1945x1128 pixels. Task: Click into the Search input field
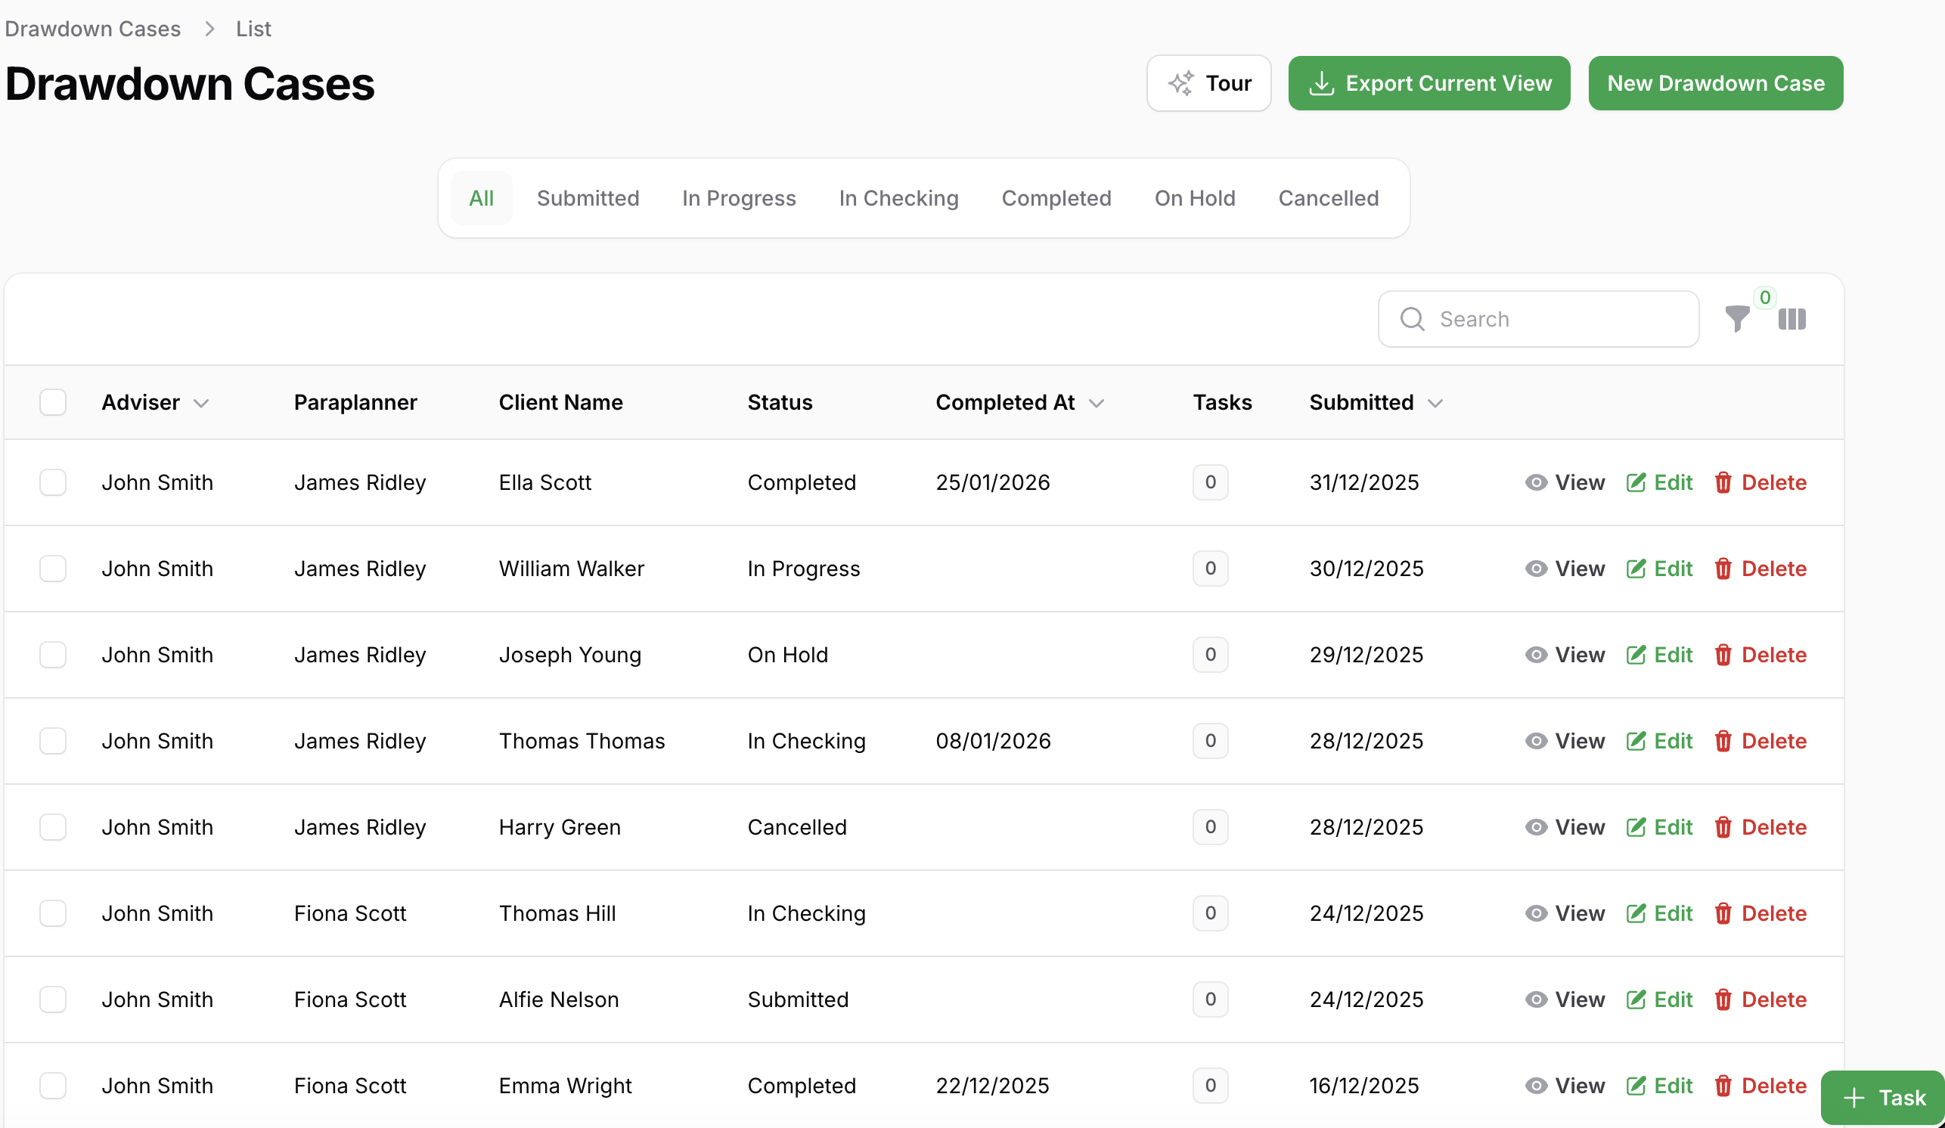[1538, 318]
